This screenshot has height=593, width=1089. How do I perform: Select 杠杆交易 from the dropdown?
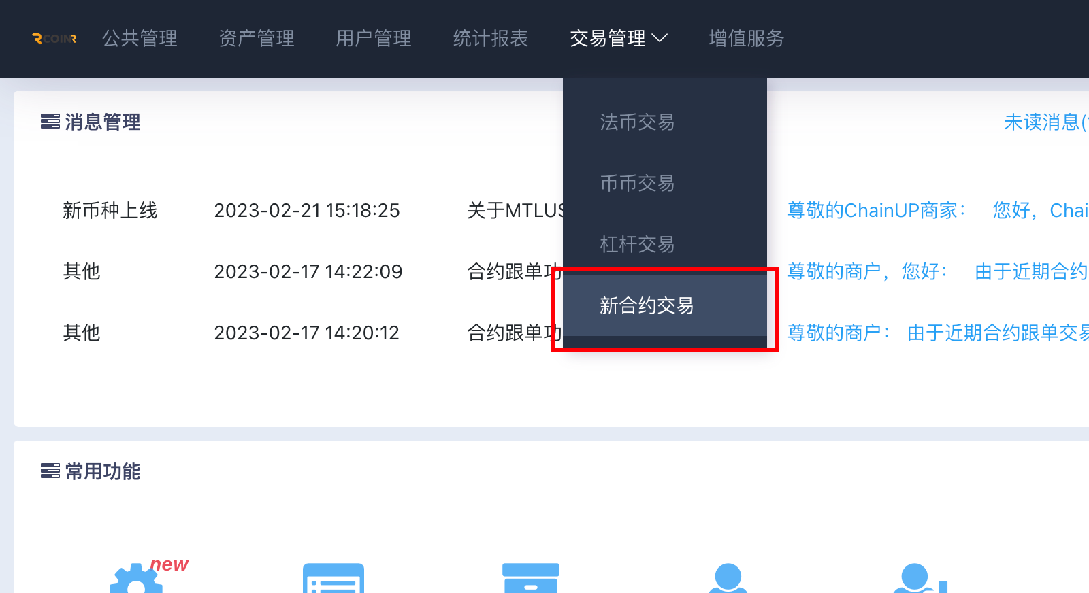click(x=665, y=244)
